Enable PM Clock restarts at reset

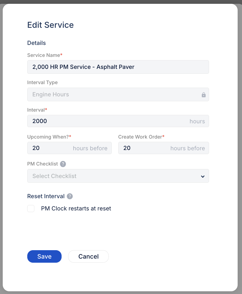(x=31, y=208)
